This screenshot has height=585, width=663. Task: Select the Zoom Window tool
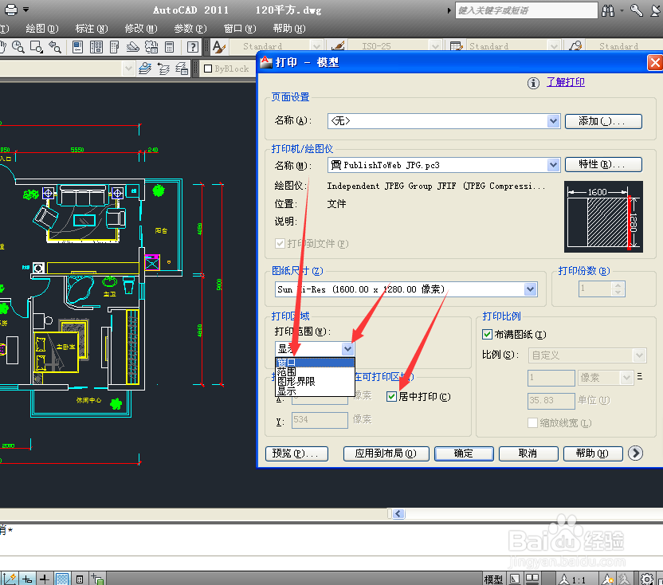(37, 46)
